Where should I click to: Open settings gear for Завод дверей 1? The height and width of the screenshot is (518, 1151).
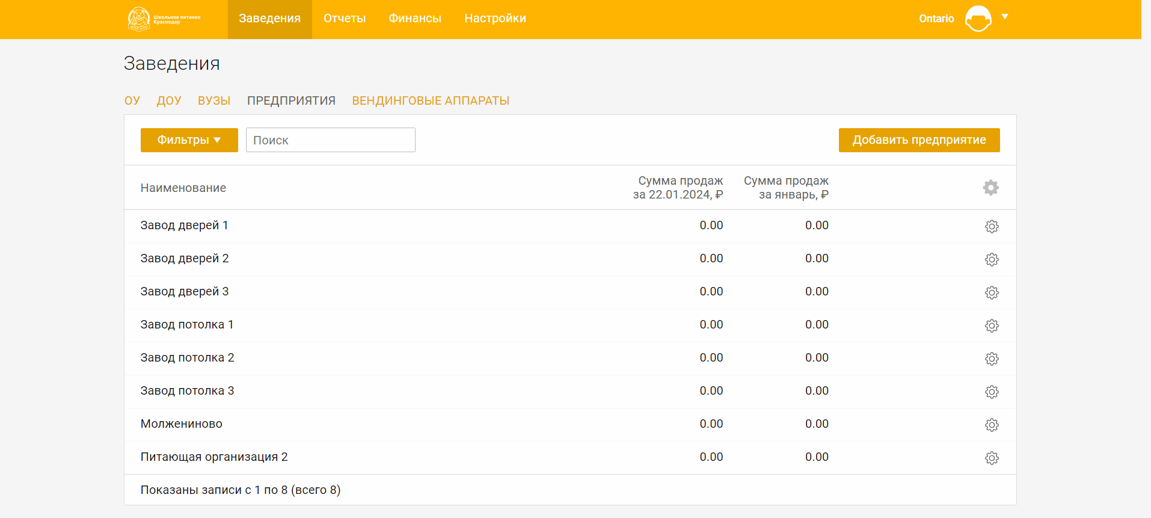point(991,226)
